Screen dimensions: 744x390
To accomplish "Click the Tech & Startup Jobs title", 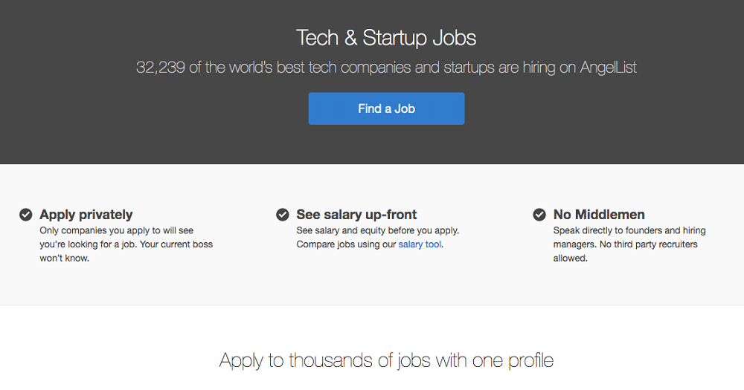I will pyautogui.click(x=386, y=37).
